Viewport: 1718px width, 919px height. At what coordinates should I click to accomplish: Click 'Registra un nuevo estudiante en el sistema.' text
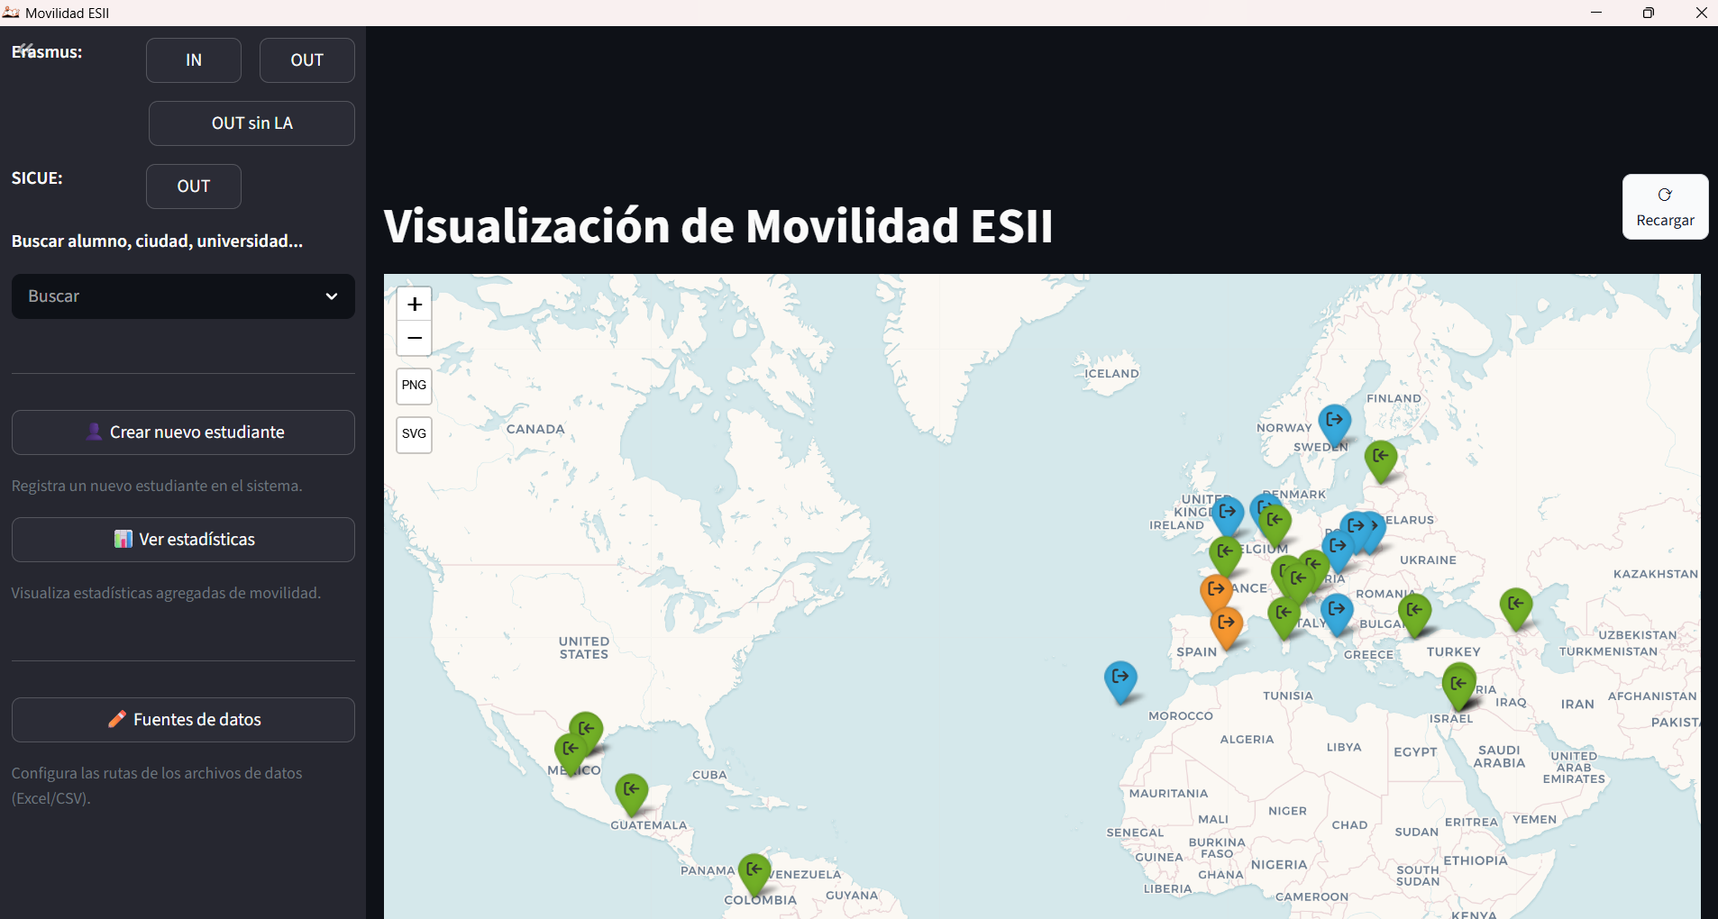tap(157, 486)
